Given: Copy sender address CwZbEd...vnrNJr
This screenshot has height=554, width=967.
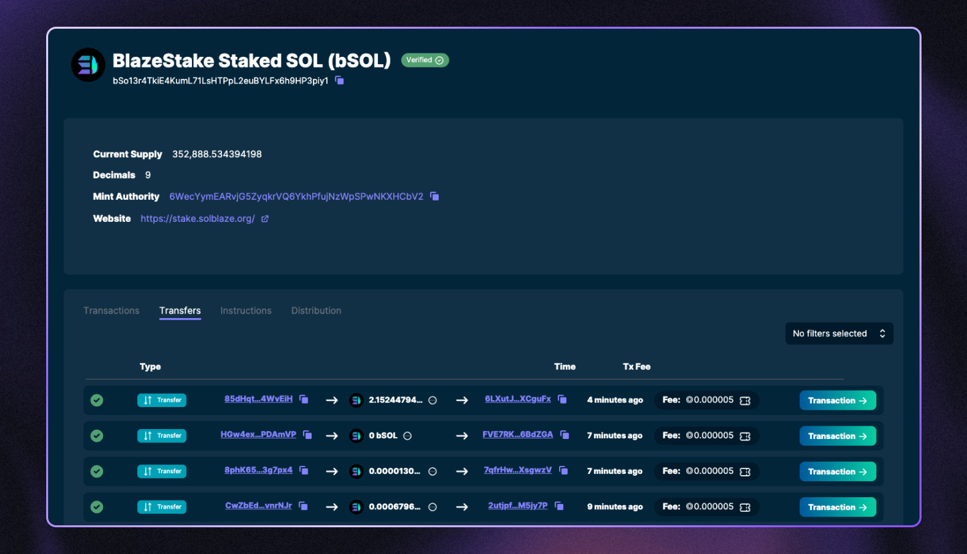Looking at the screenshot, I should [304, 506].
